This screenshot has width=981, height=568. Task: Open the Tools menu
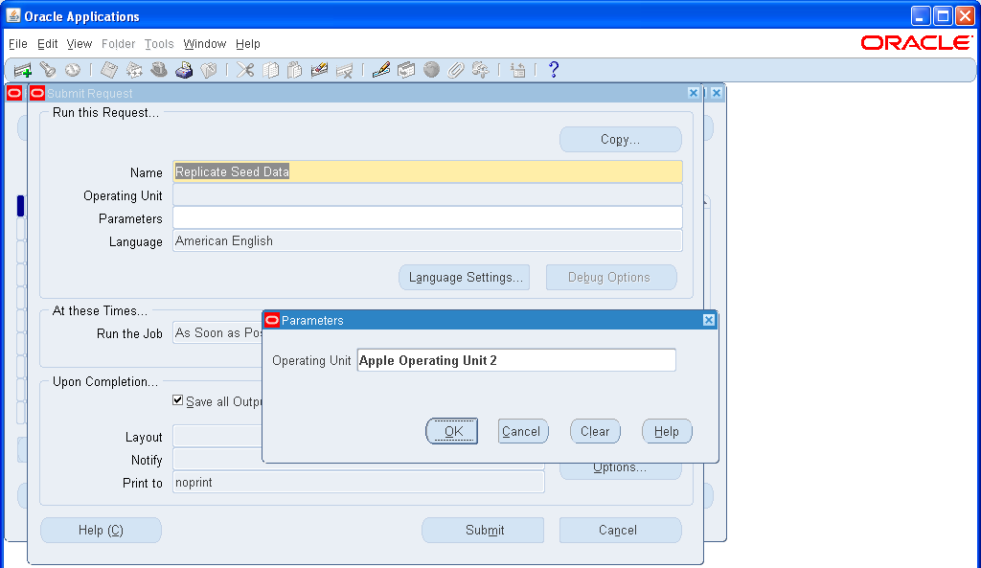[x=158, y=44]
